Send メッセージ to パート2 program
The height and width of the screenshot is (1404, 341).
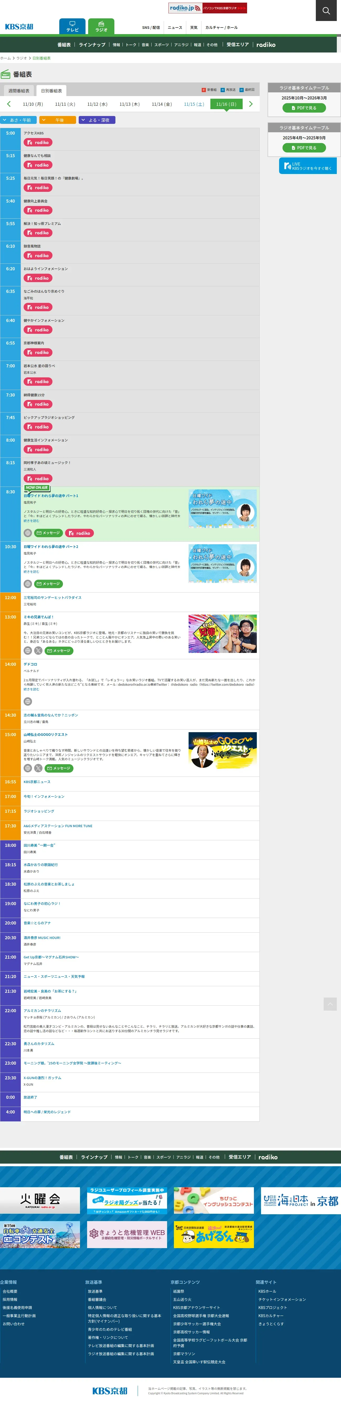coord(49,584)
